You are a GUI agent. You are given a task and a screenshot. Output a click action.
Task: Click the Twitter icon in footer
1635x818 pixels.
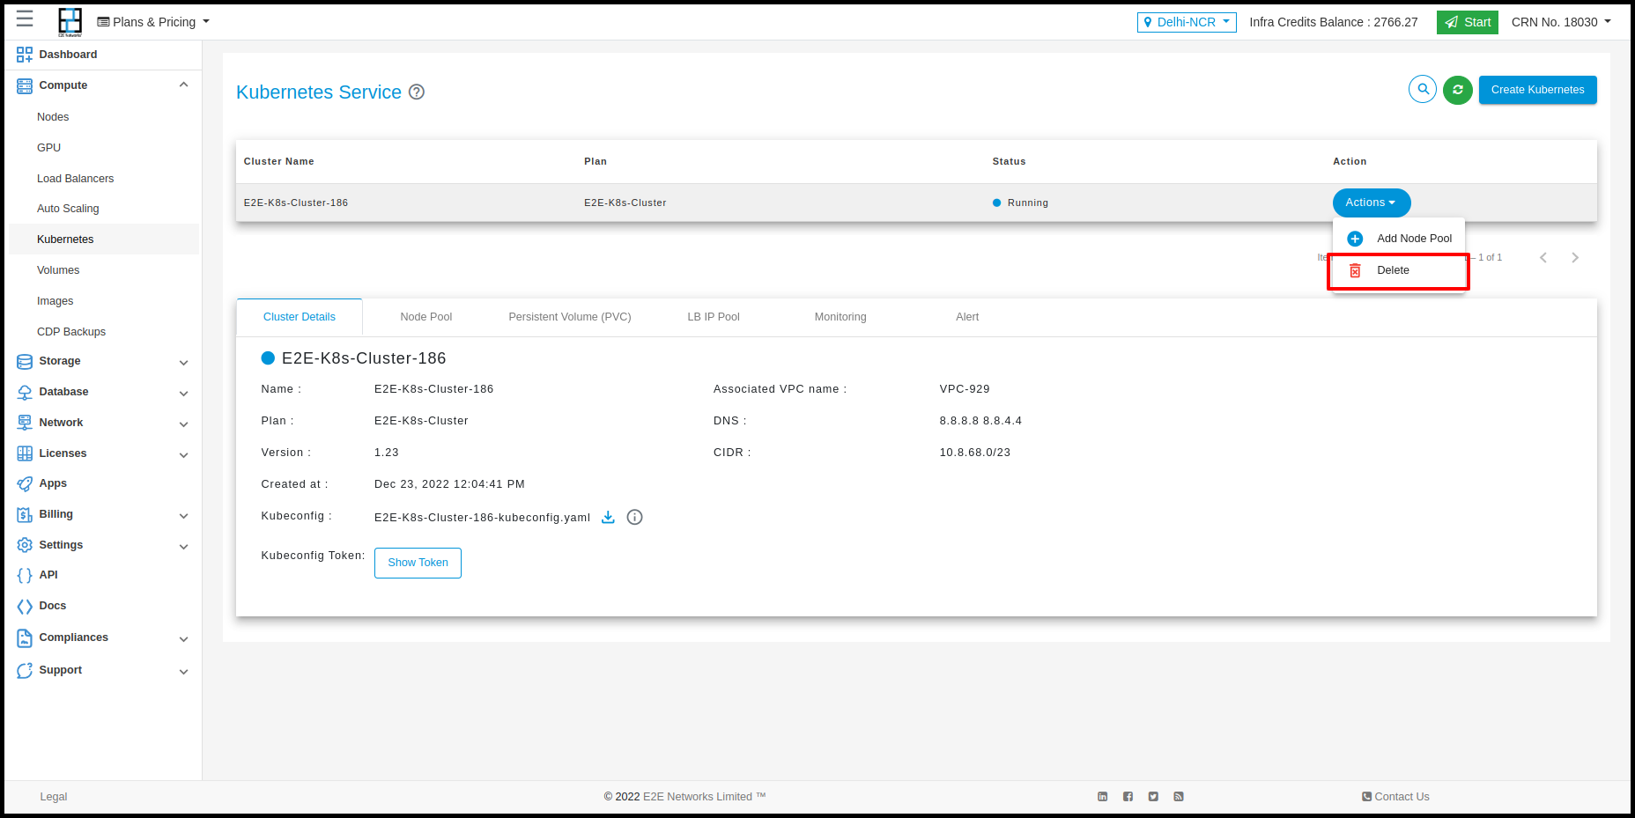(x=1153, y=797)
